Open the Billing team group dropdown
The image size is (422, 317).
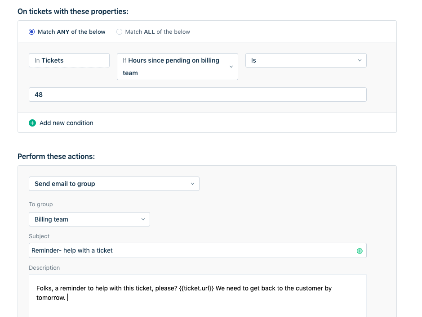click(x=89, y=219)
